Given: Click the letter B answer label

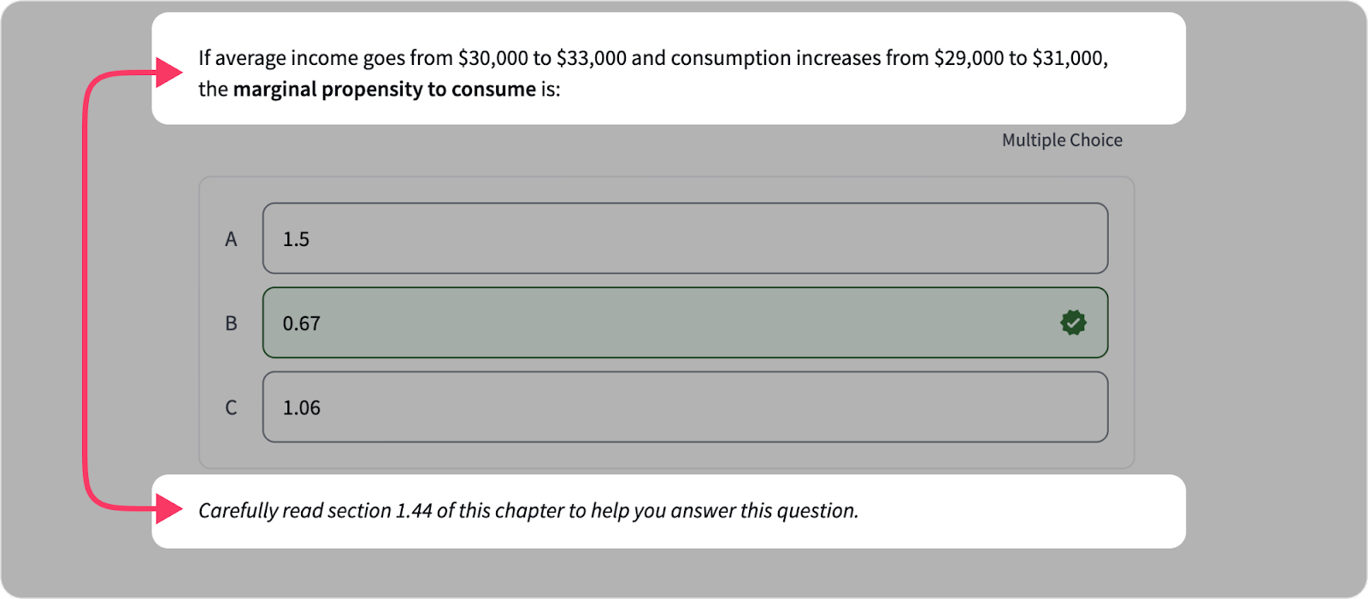Looking at the screenshot, I should [231, 323].
